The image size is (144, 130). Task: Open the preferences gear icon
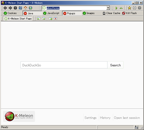point(140,8)
